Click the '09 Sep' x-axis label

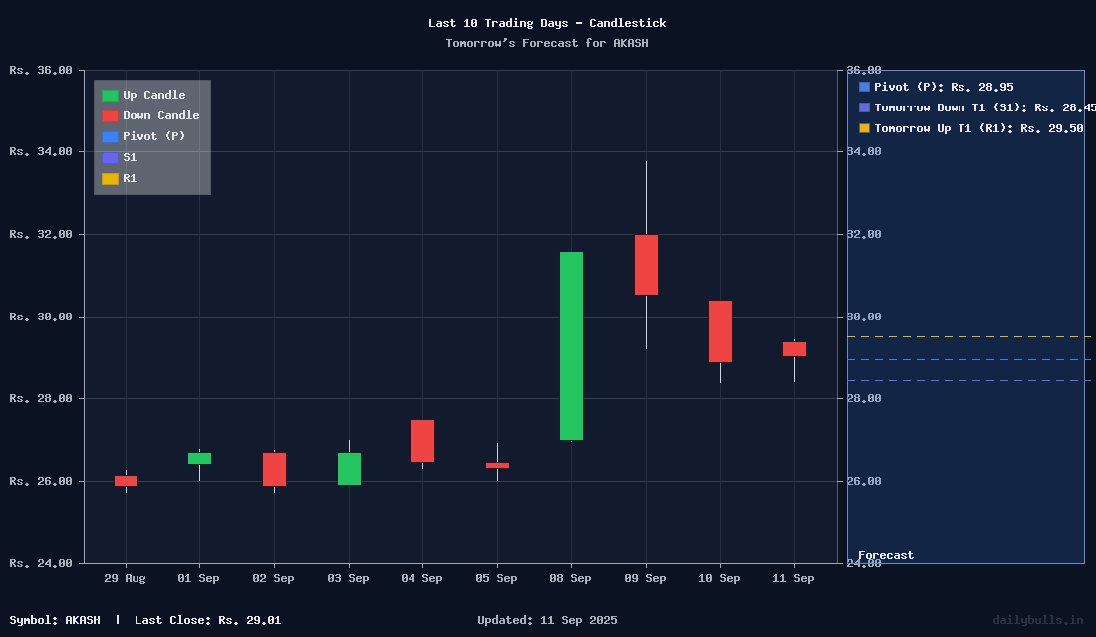pos(646,578)
